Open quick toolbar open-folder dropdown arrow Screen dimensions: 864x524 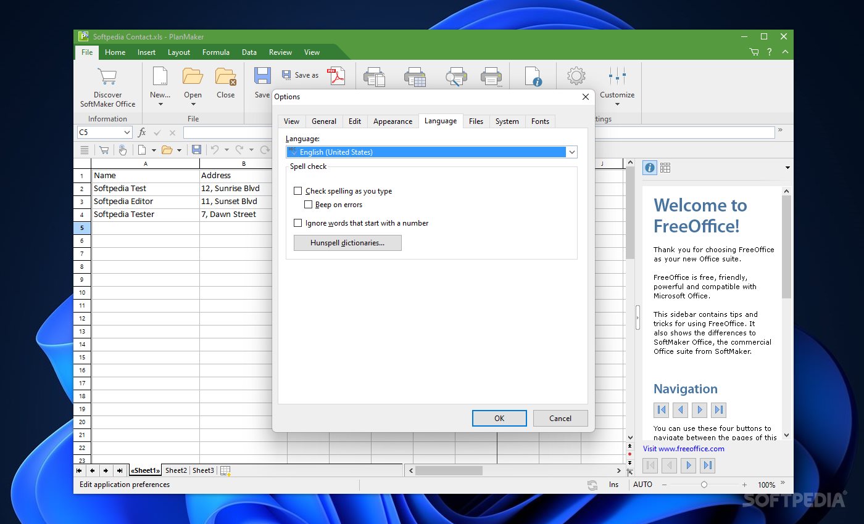click(180, 150)
